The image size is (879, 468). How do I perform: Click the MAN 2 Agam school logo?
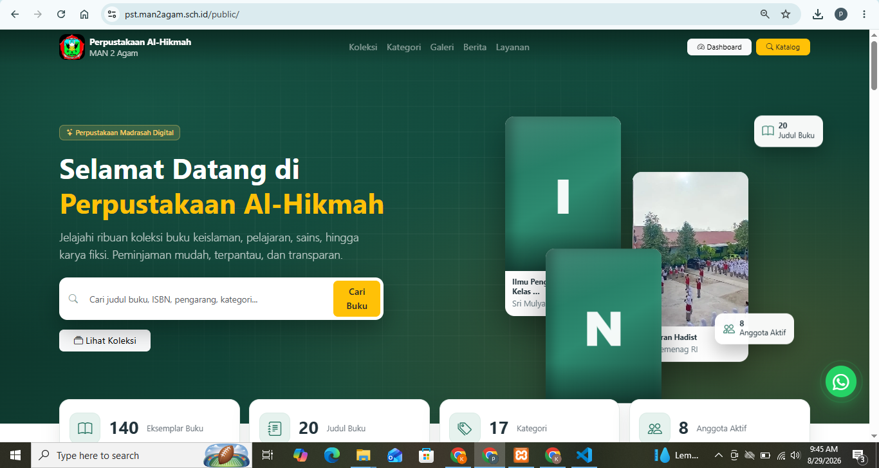pos(72,47)
